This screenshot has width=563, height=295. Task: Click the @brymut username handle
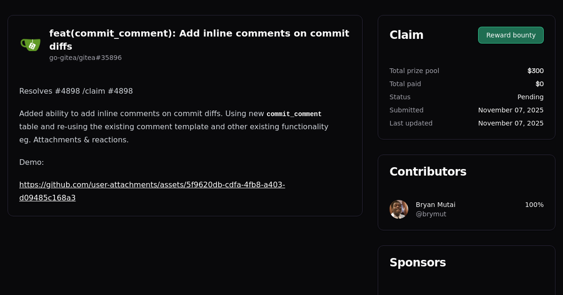click(x=431, y=214)
